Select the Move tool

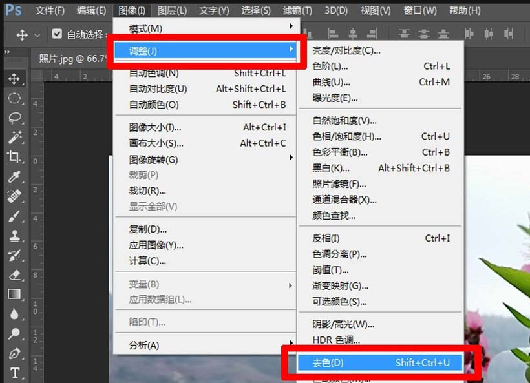pos(14,78)
